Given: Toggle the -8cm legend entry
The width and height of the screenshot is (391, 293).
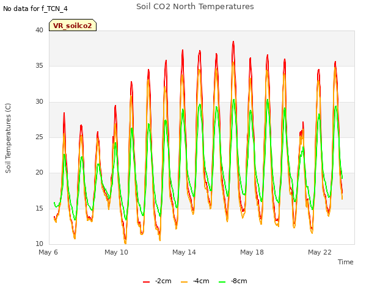Looking at the screenshot, I should click(233, 281).
